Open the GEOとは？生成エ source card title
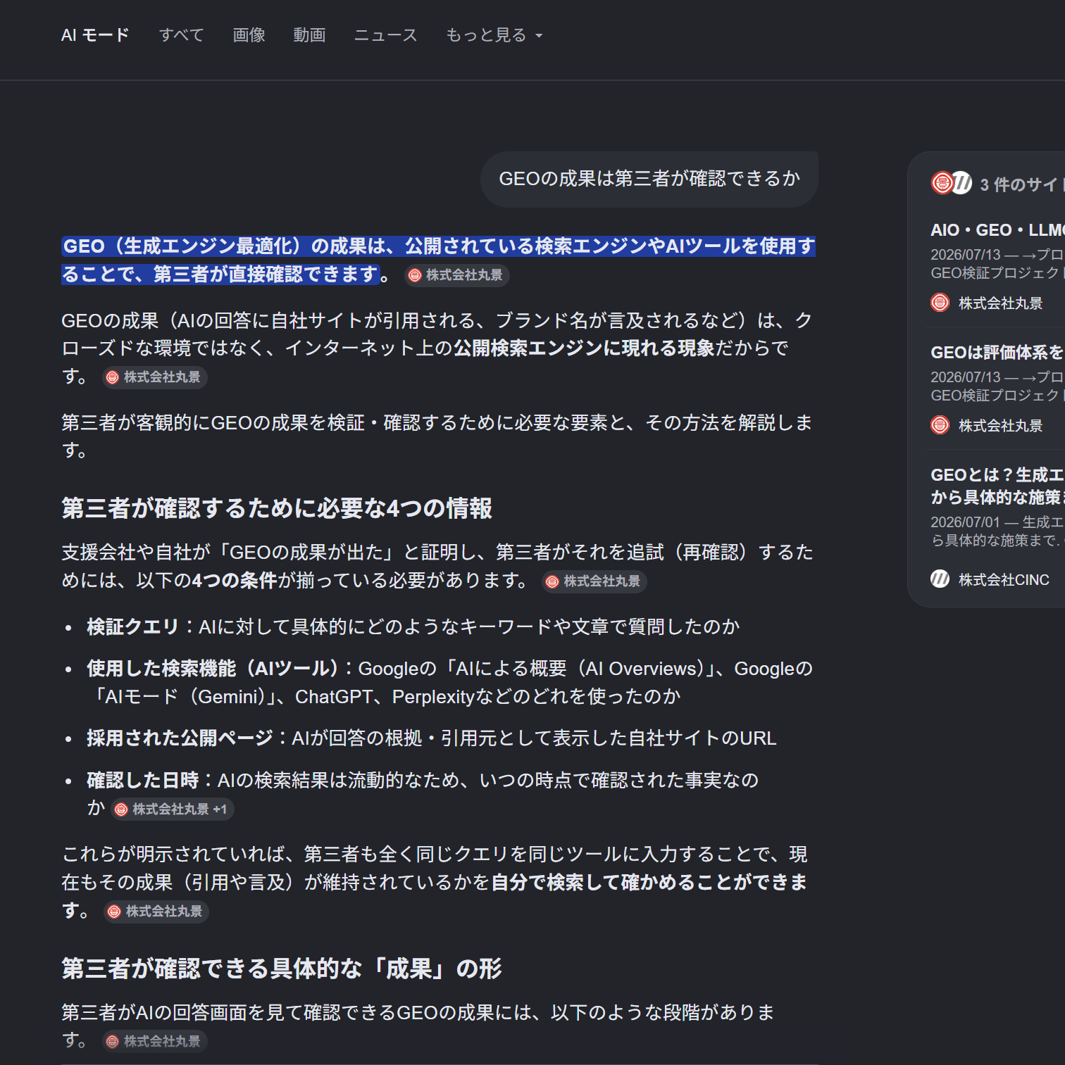This screenshot has height=1065, width=1065. point(997,486)
